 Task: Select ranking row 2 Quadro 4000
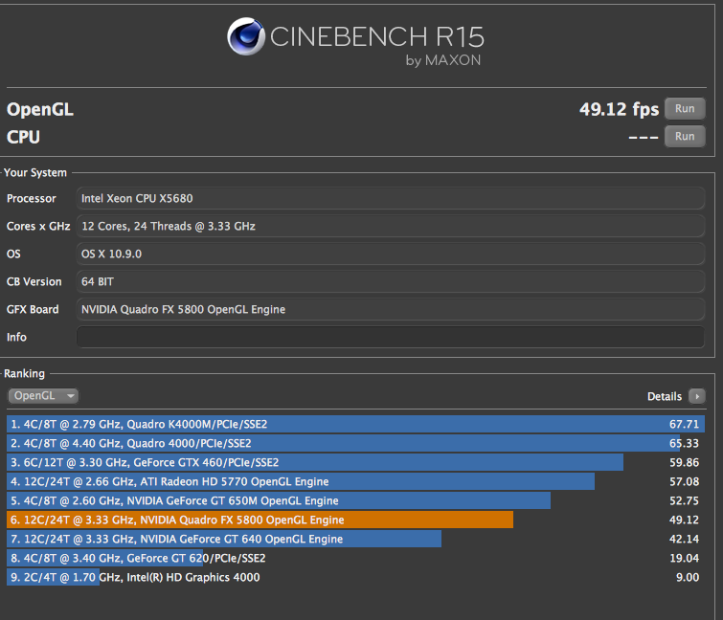coord(355,443)
